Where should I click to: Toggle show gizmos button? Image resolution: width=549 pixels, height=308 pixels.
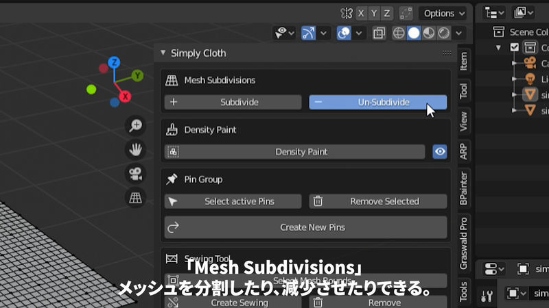(308, 33)
